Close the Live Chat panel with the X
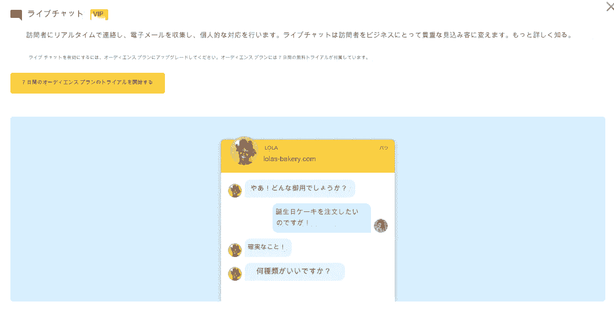Viewport: 614px width, 309px height. [610, 6]
